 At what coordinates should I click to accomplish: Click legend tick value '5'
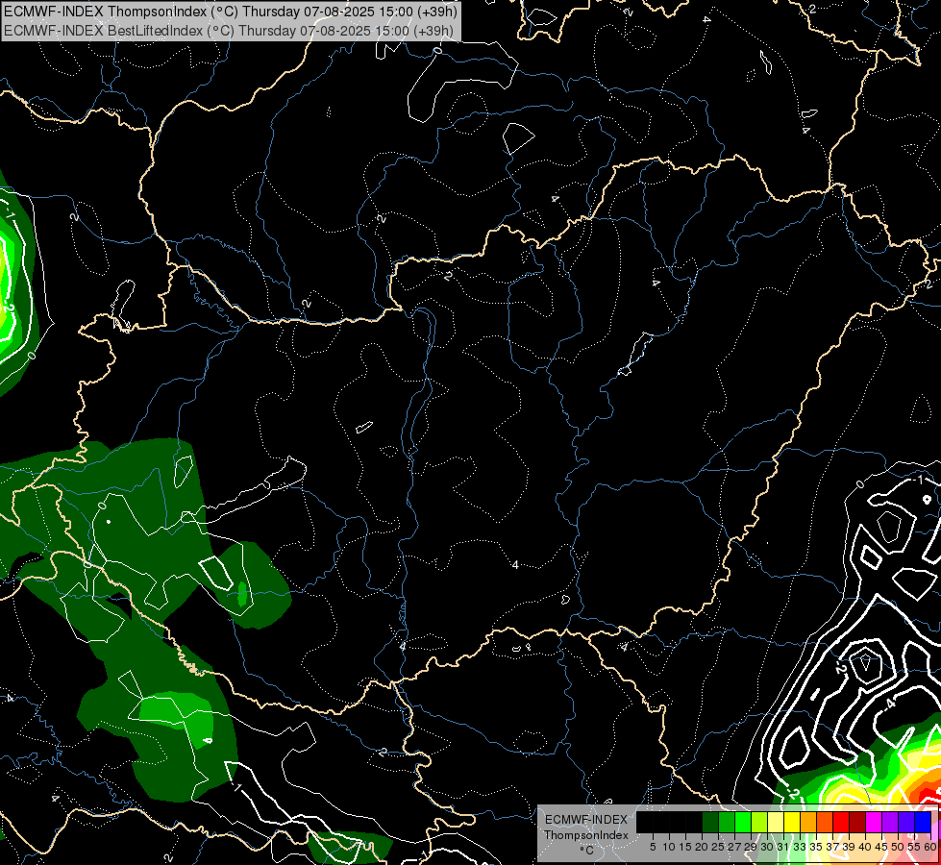pyautogui.click(x=653, y=847)
